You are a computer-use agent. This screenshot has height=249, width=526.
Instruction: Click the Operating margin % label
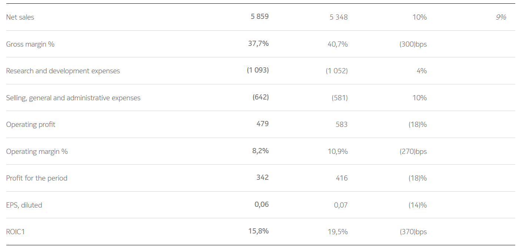click(x=37, y=152)
